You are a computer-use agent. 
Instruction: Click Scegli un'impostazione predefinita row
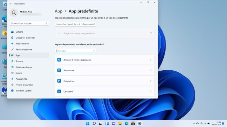[x=104, y=33]
